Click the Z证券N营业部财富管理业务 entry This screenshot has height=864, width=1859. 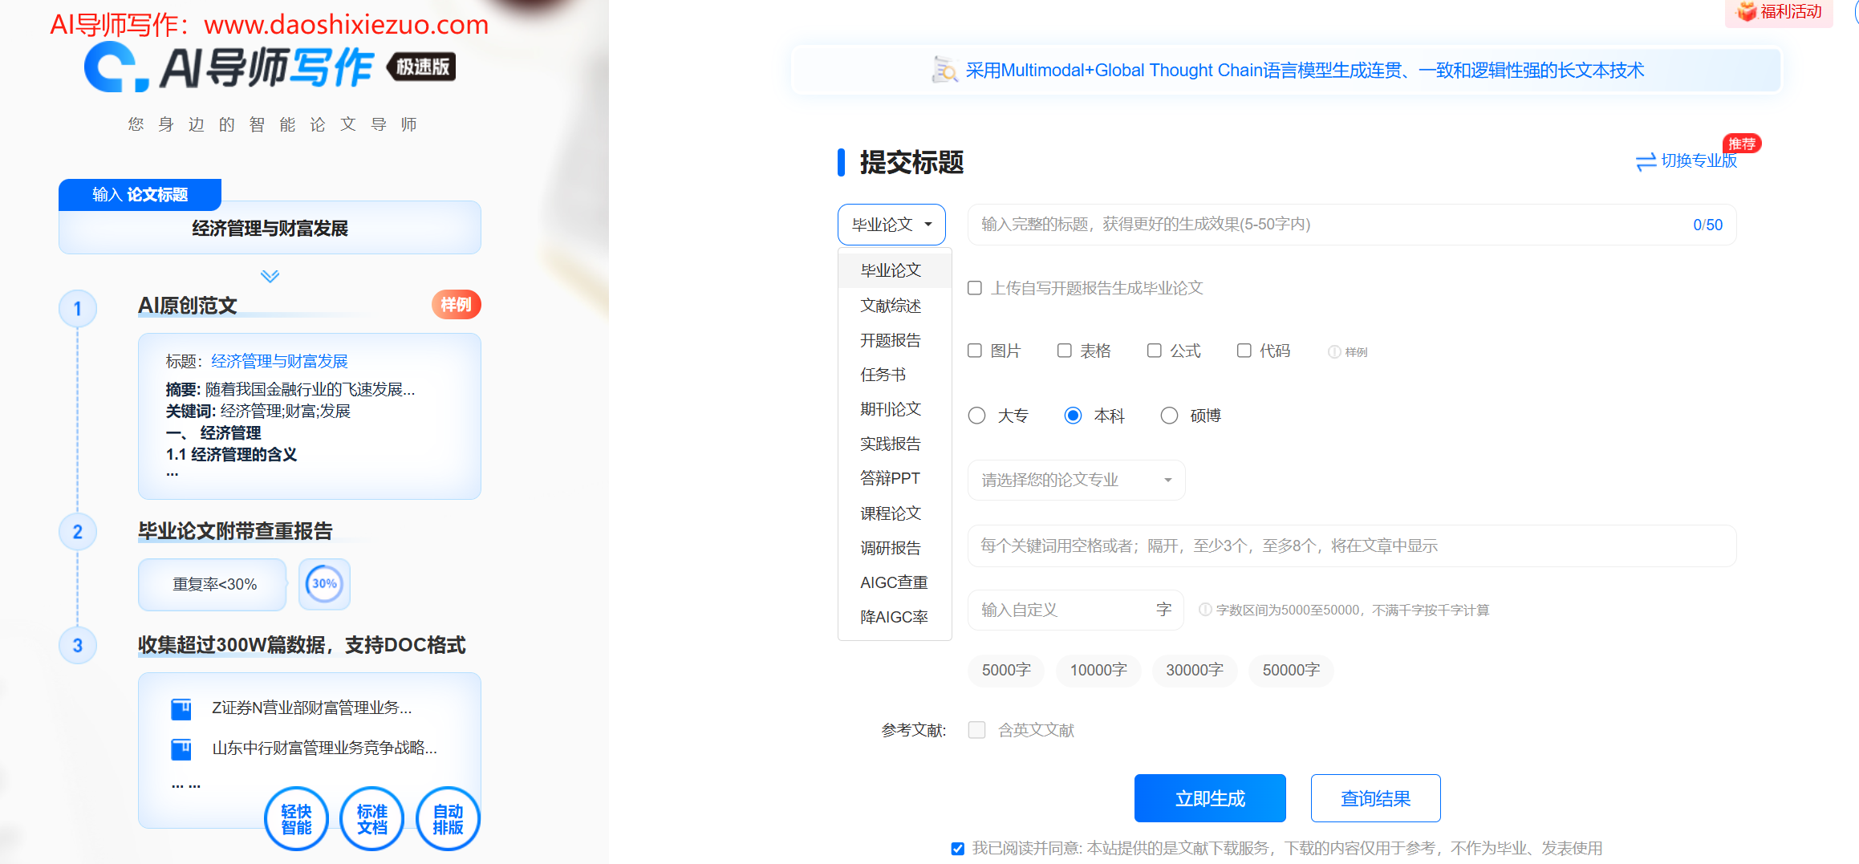(311, 708)
